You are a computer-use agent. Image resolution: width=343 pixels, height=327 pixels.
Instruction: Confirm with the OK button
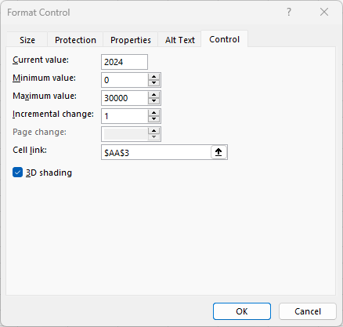pos(242,311)
